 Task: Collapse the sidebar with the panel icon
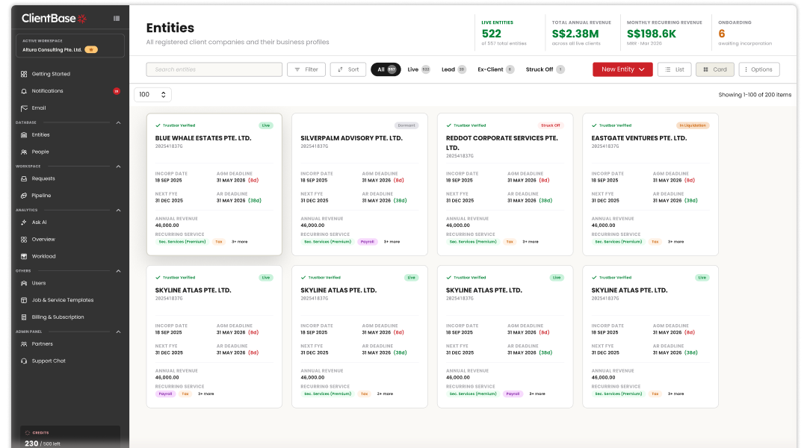coord(117,19)
